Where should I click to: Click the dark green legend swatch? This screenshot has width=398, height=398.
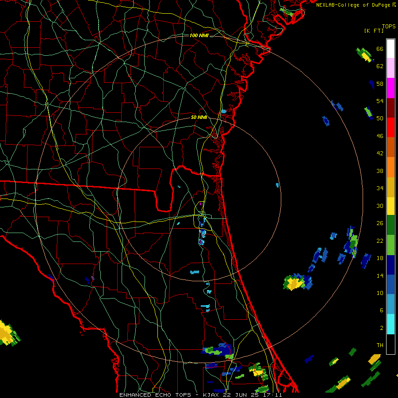pyautogui.click(x=390, y=226)
